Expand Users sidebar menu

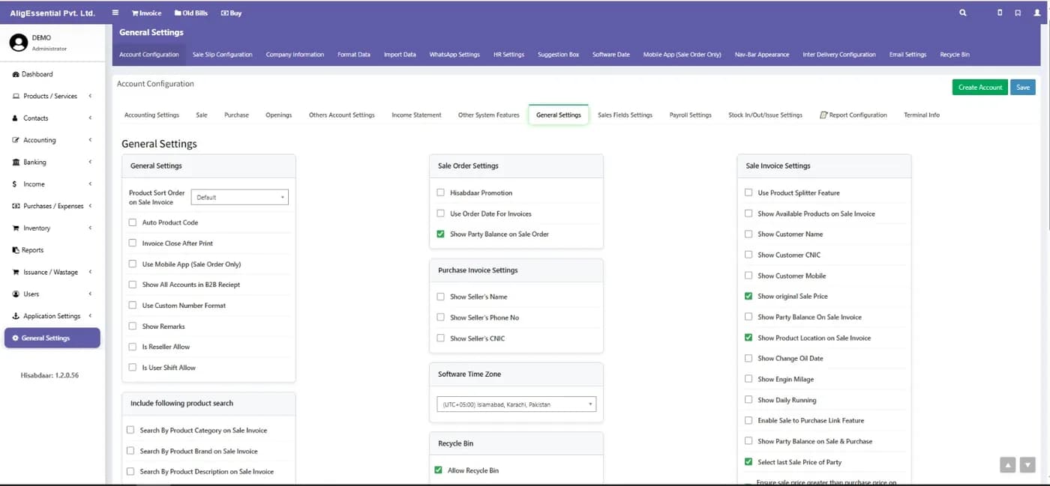click(x=52, y=294)
